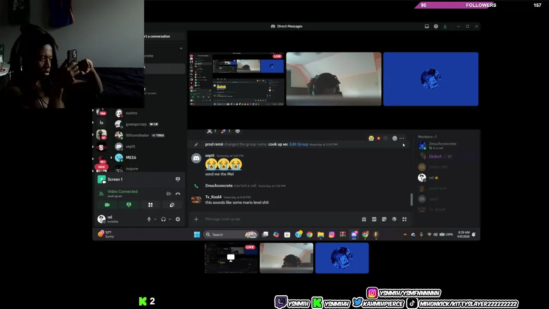Click the chat scrollbar thumb
The image size is (549, 309).
412,200
